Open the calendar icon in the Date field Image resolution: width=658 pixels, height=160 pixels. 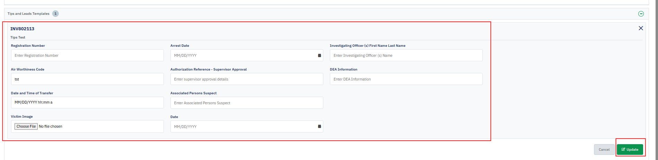(319, 127)
